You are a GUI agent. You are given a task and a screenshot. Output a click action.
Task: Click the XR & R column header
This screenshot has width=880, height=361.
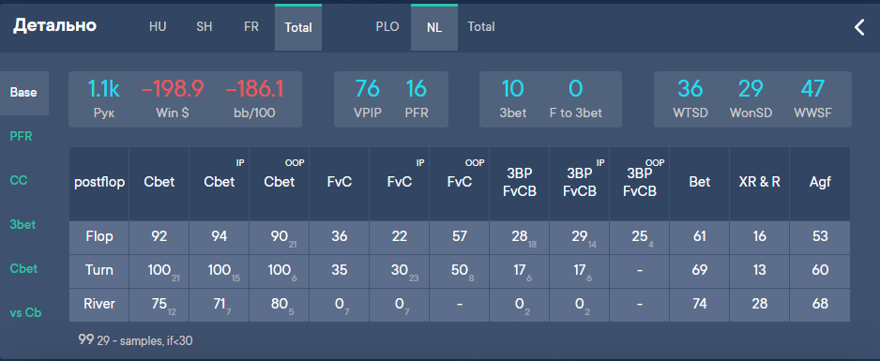pos(759,182)
